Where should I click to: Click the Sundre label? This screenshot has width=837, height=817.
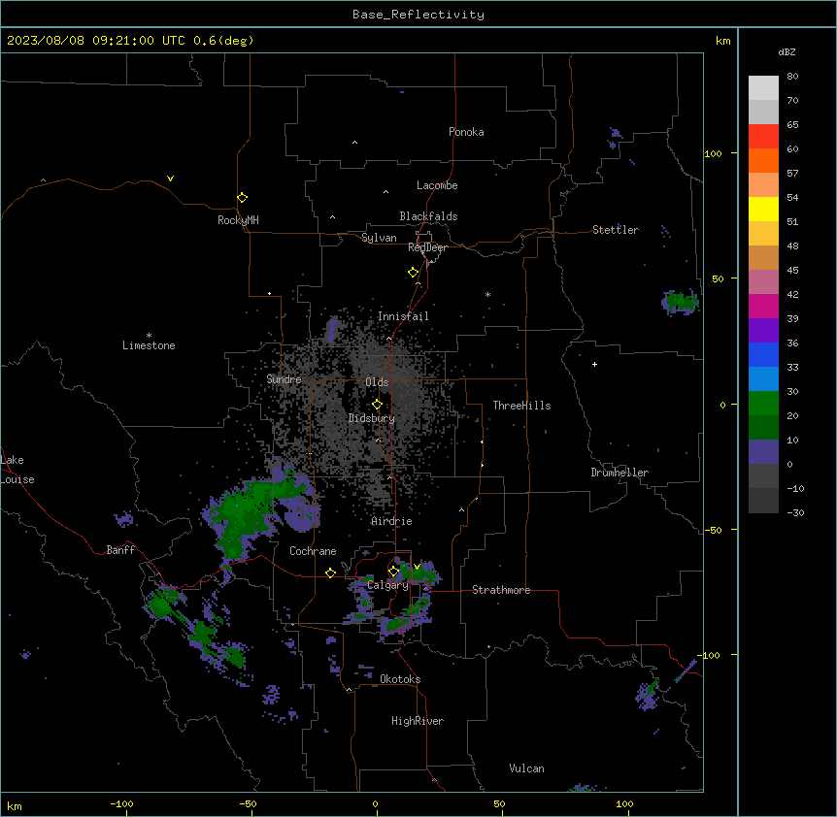284,379
